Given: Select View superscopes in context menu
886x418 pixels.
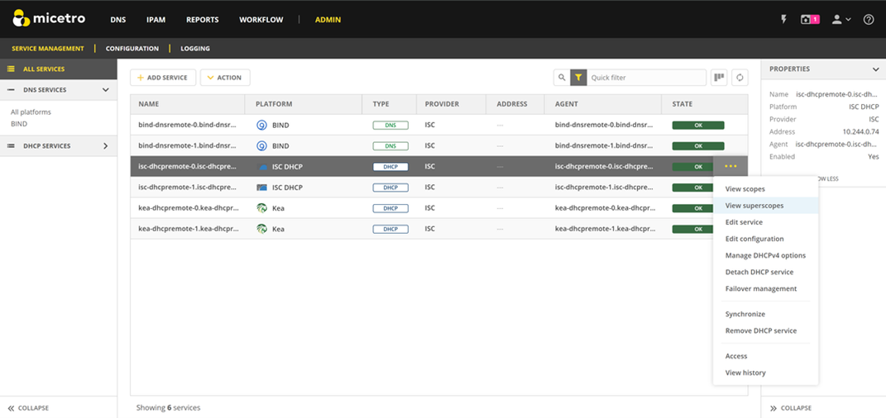Looking at the screenshot, I should coord(754,206).
